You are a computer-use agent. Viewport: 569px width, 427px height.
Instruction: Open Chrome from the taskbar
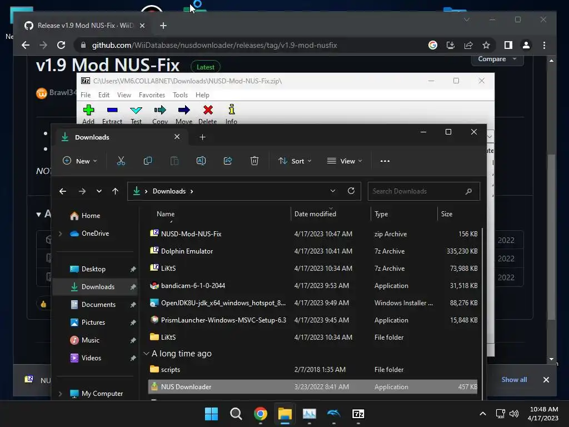click(x=260, y=414)
